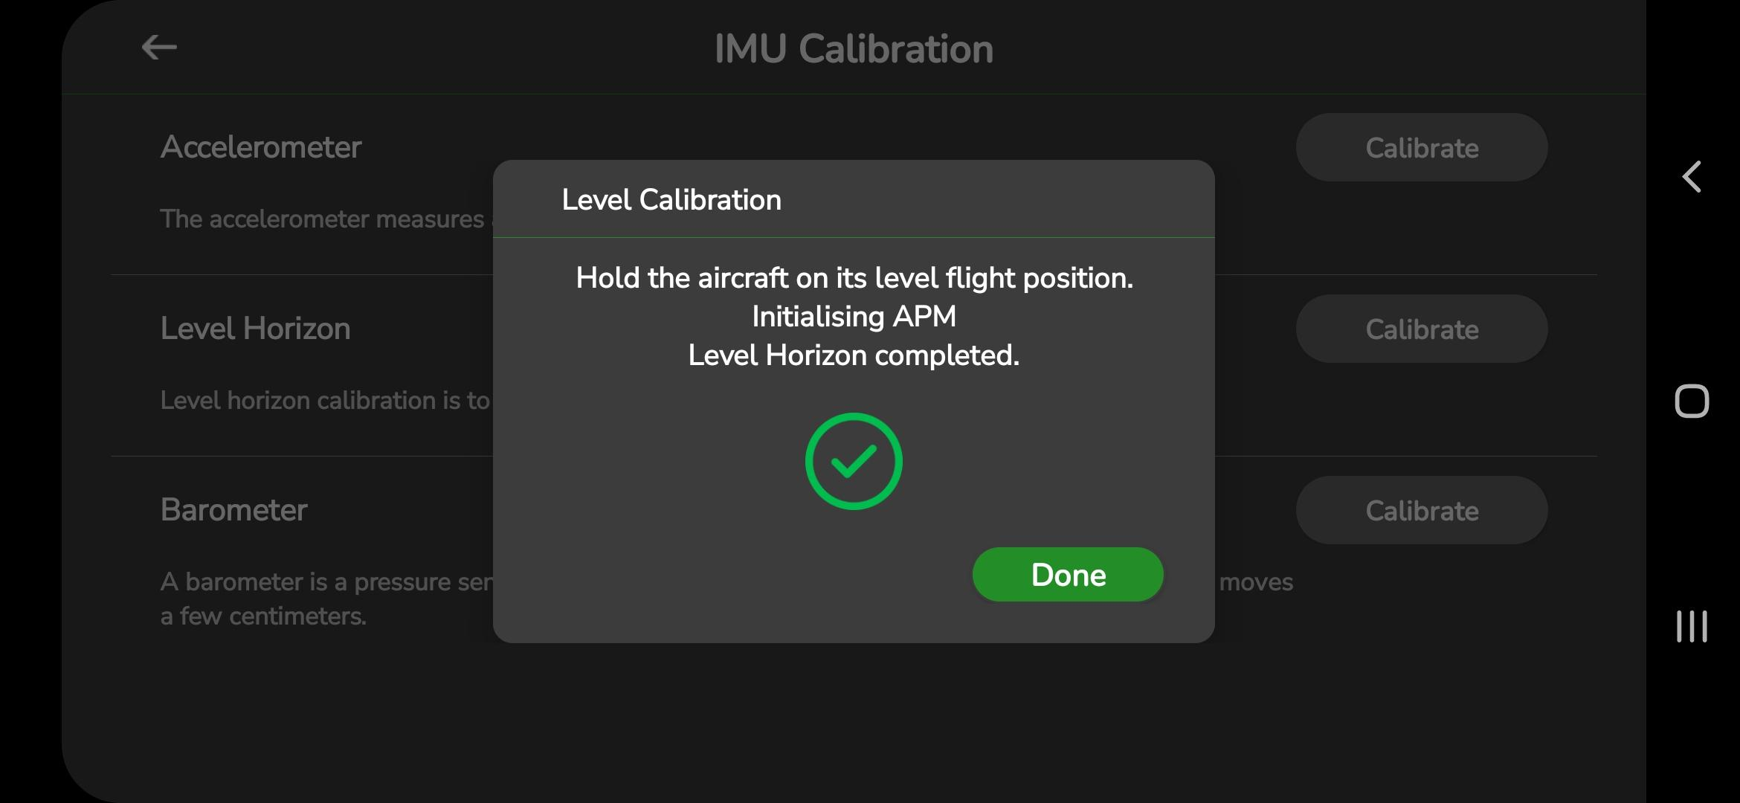Select the Accelerometer heading
1740x803 pixels.
(x=260, y=146)
